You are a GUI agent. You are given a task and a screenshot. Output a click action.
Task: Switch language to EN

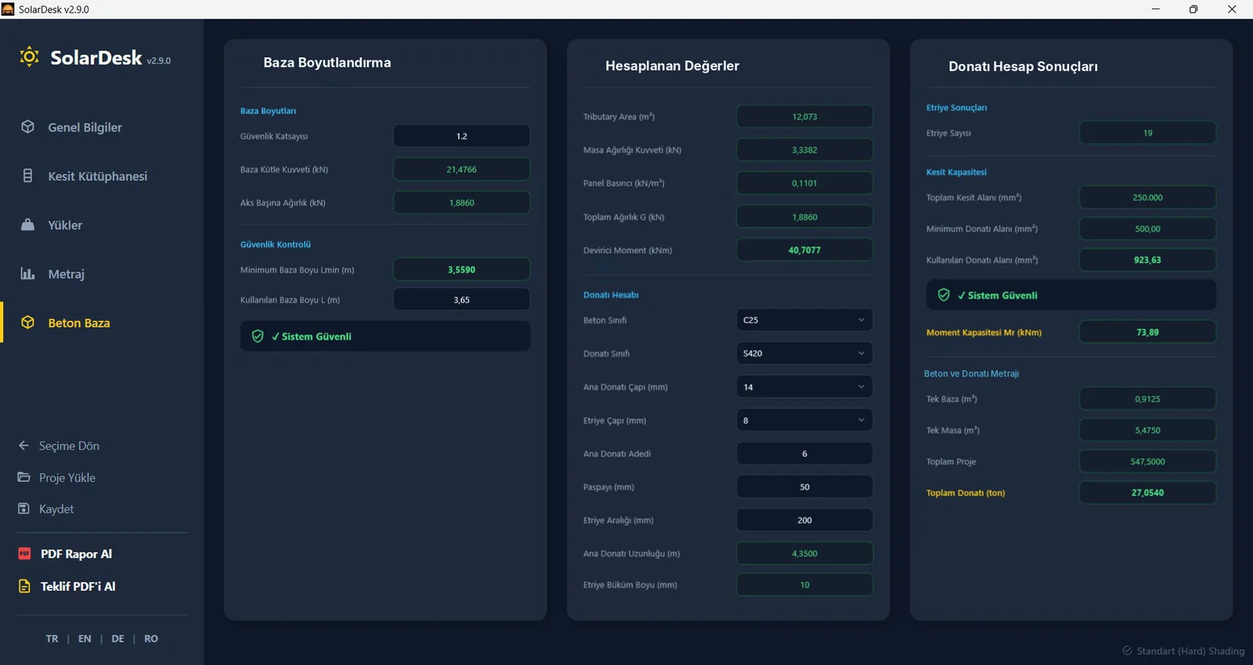point(85,638)
